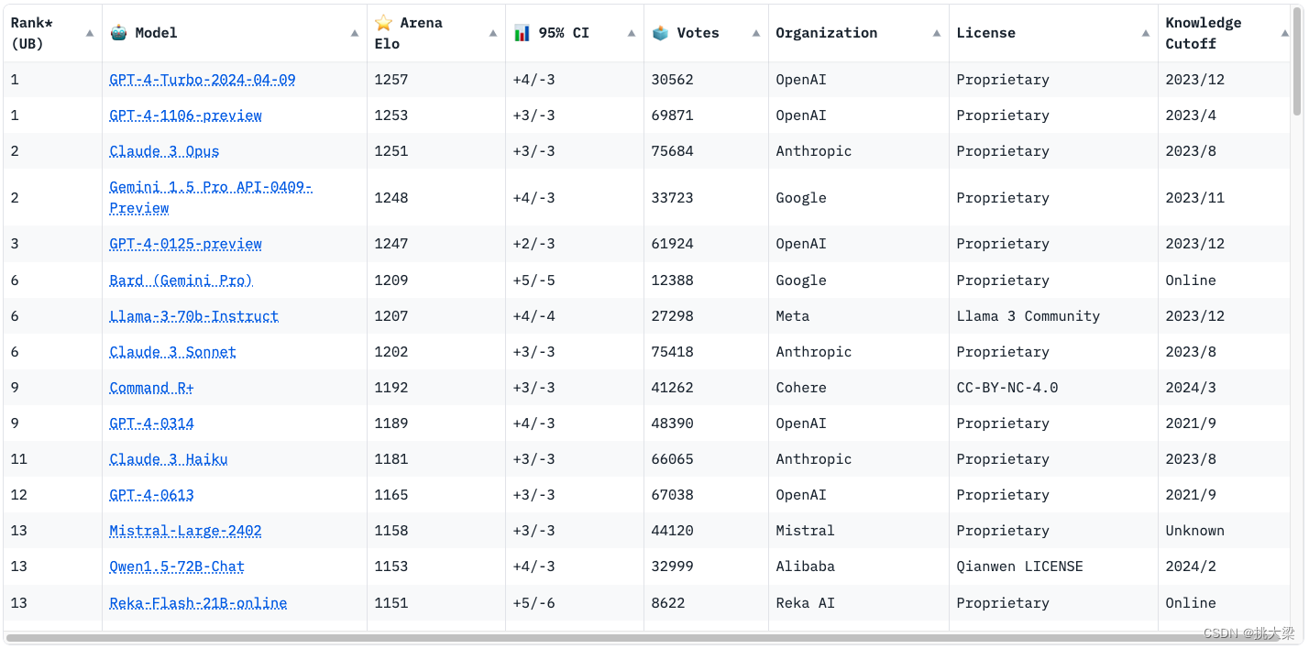Open the Reka-Flash-21B-online link

[198, 603]
